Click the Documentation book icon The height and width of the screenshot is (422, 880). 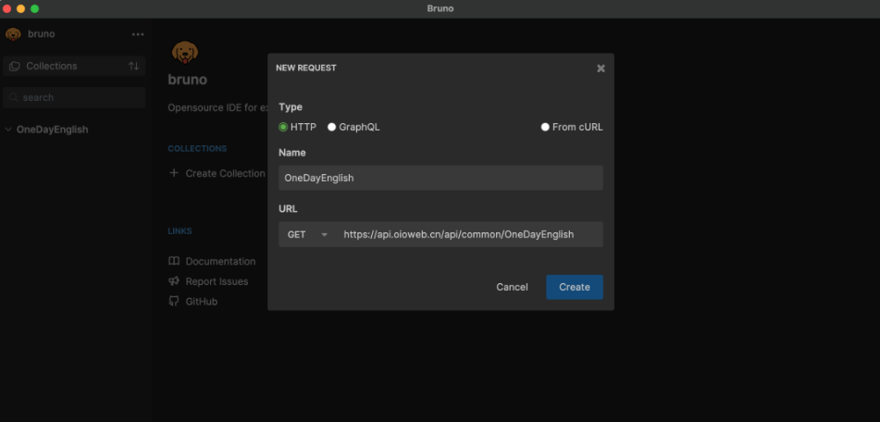coord(174,261)
